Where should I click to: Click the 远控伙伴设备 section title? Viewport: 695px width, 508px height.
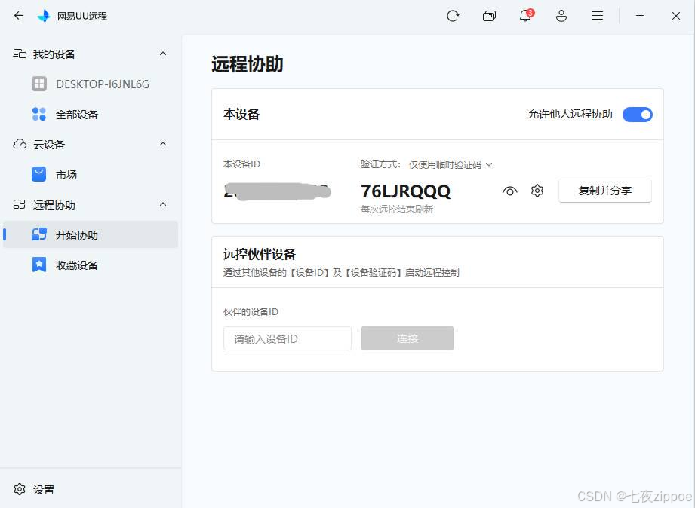[x=260, y=254]
